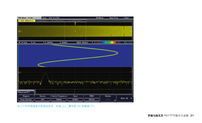Screen dimensions: 202x123
Task: Click the yellow trigger position marker T
Action: [x=75, y=24]
